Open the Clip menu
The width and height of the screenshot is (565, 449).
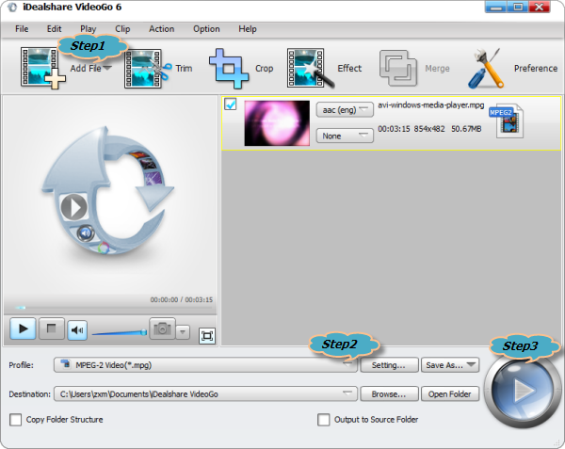click(122, 29)
